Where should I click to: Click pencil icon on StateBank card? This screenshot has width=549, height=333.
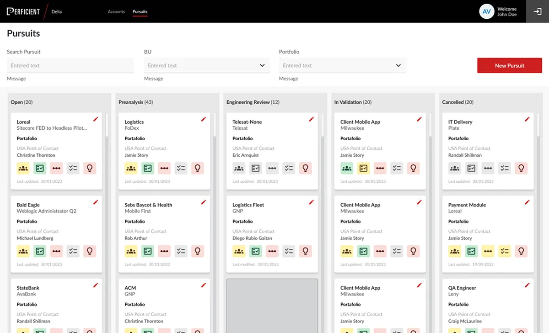pyautogui.click(x=96, y=285)
